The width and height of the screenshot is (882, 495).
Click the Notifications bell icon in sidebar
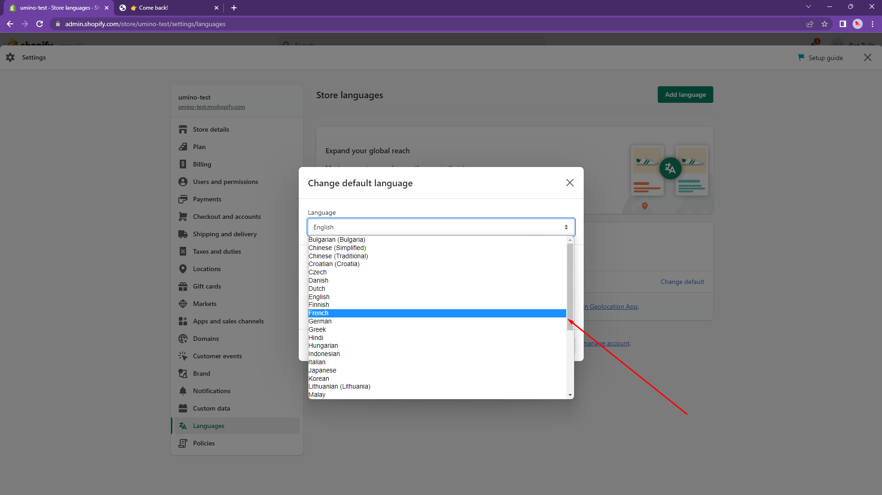pyautogui.click(x=183, y=391)
